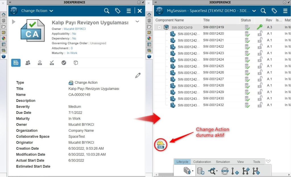
Task: Click the unlocked padlock icon for SW-00012421
Action: click(x=260, y=40)
